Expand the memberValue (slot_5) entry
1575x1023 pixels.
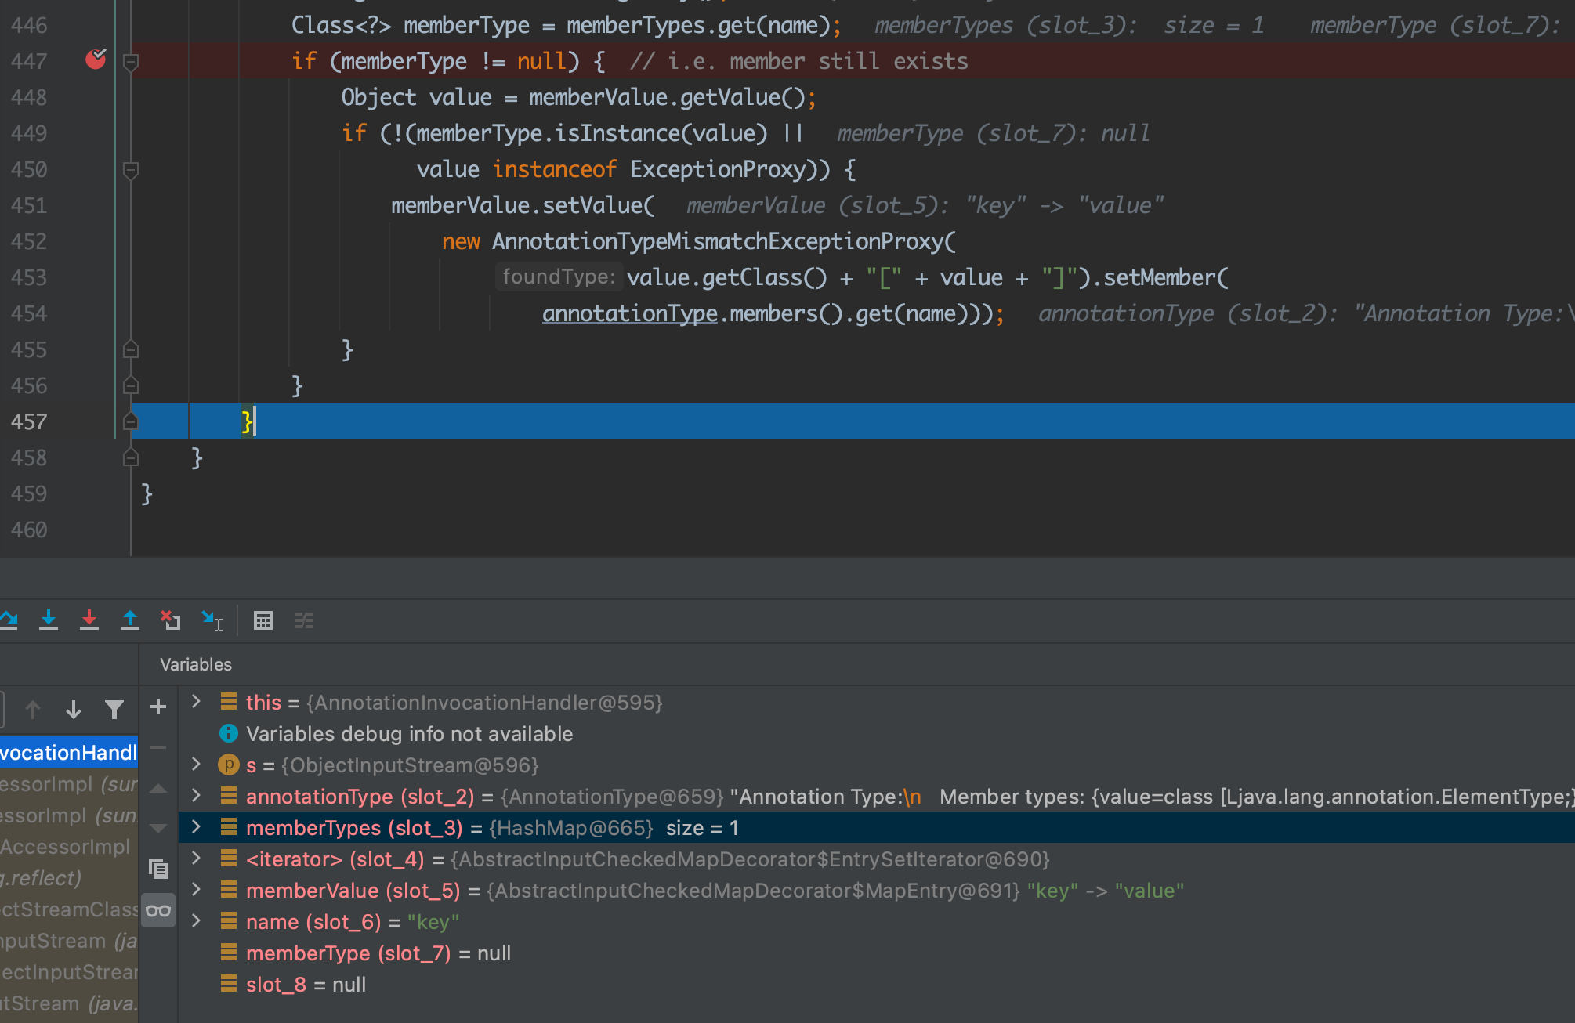click(x=197, y=890)
